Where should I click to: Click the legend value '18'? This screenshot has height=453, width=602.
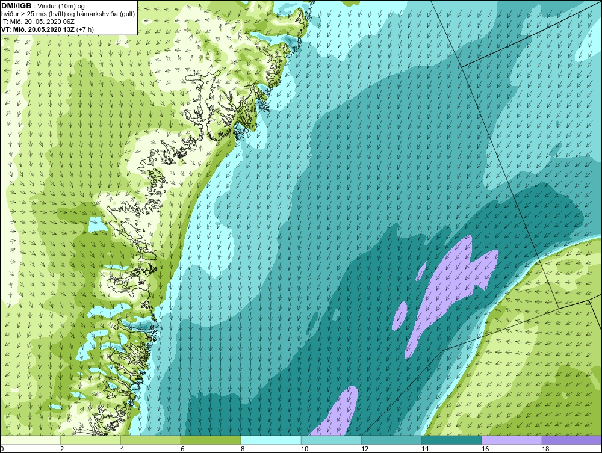545,449
